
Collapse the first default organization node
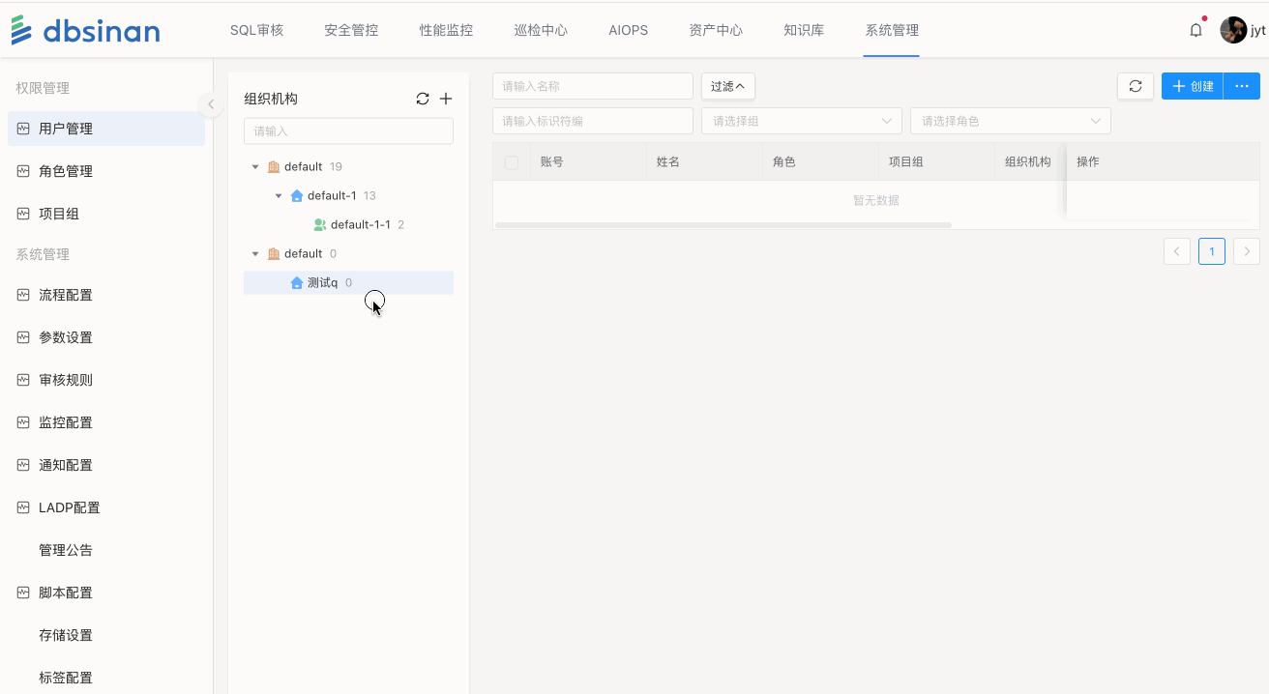(x=255, y=167)
